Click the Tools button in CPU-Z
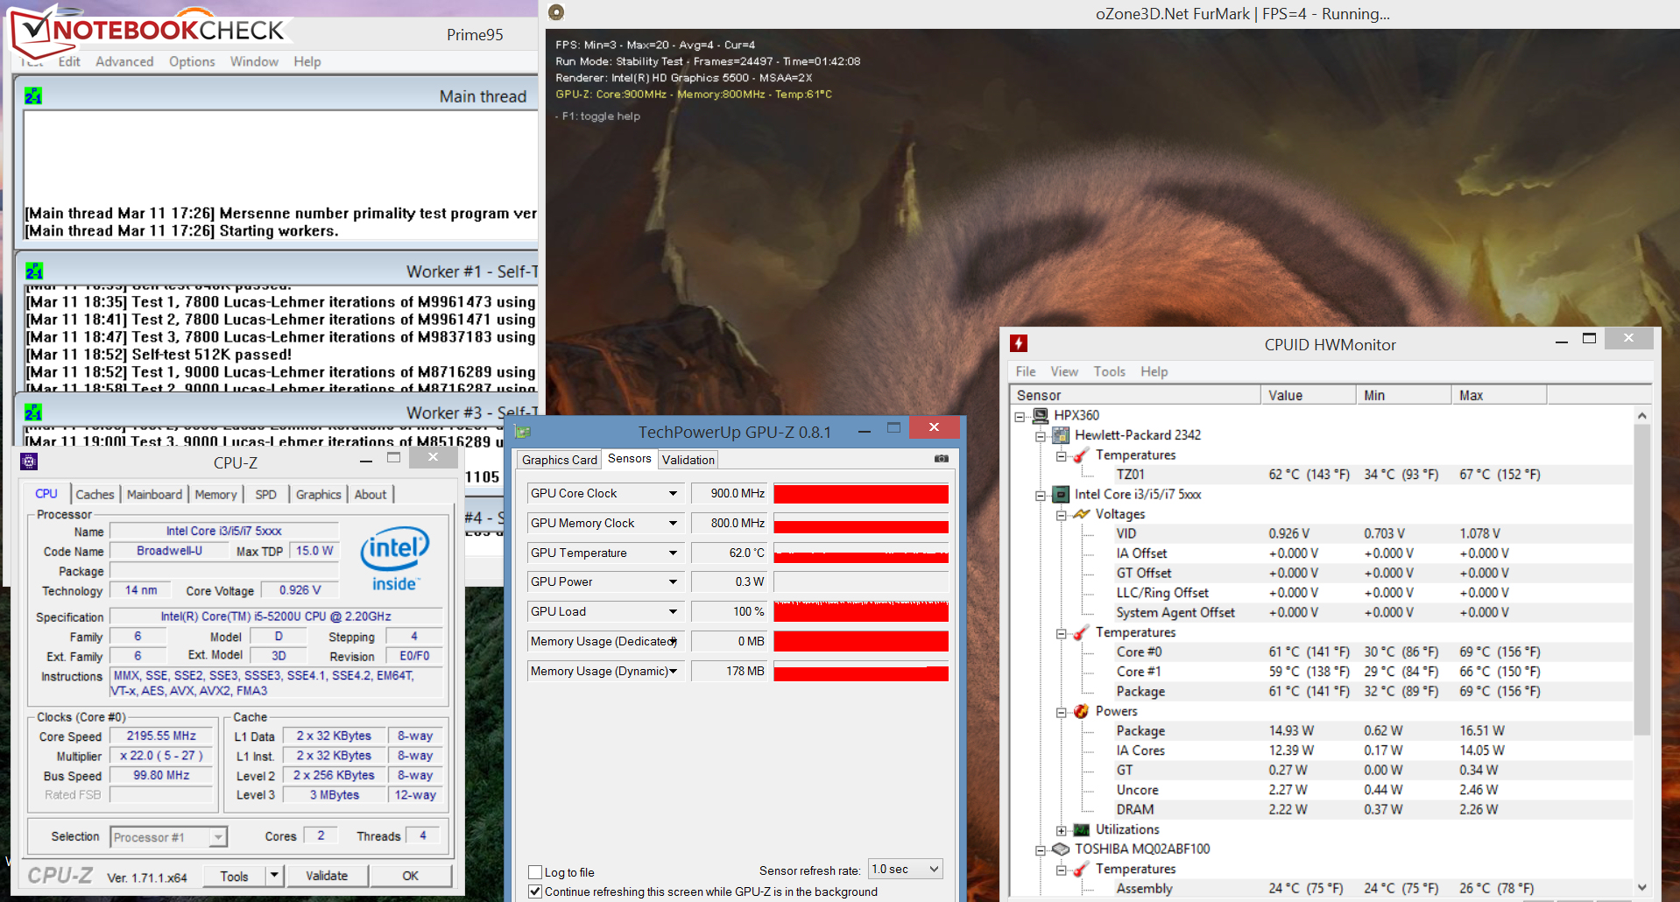Screen dimensions: 1680x902 coord(234,876)
